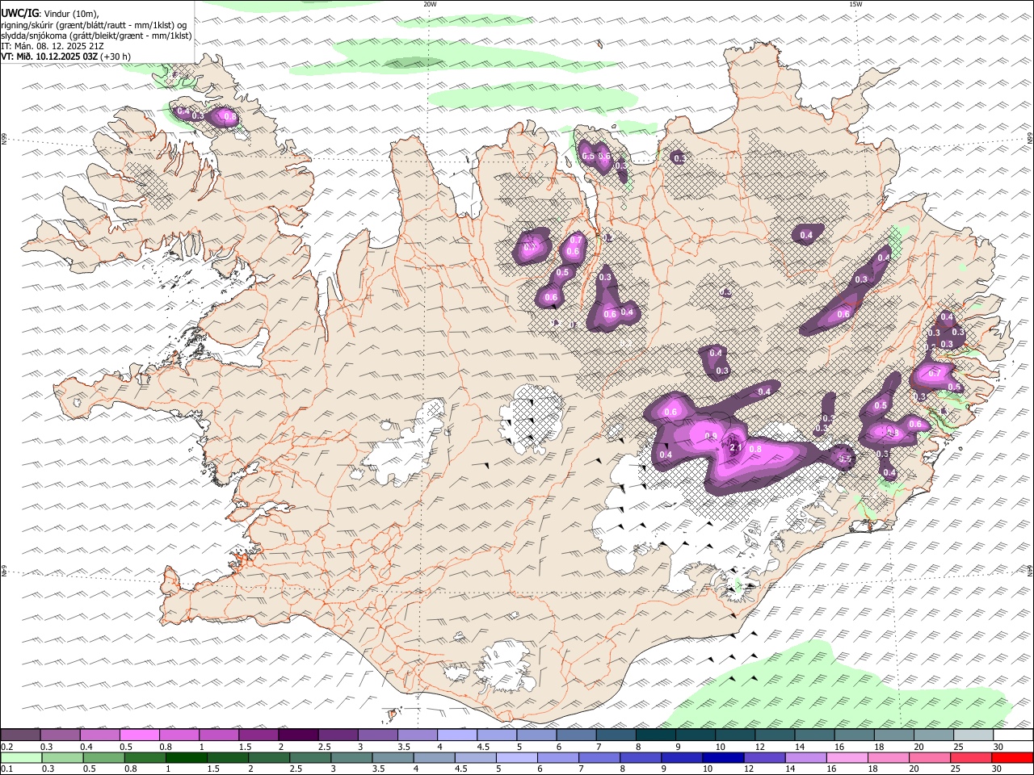Click the '20W' longitude label
Screen dimensions: 1034x775
click(x=430, y=4)
